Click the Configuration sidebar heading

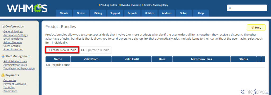pos(15,27)
